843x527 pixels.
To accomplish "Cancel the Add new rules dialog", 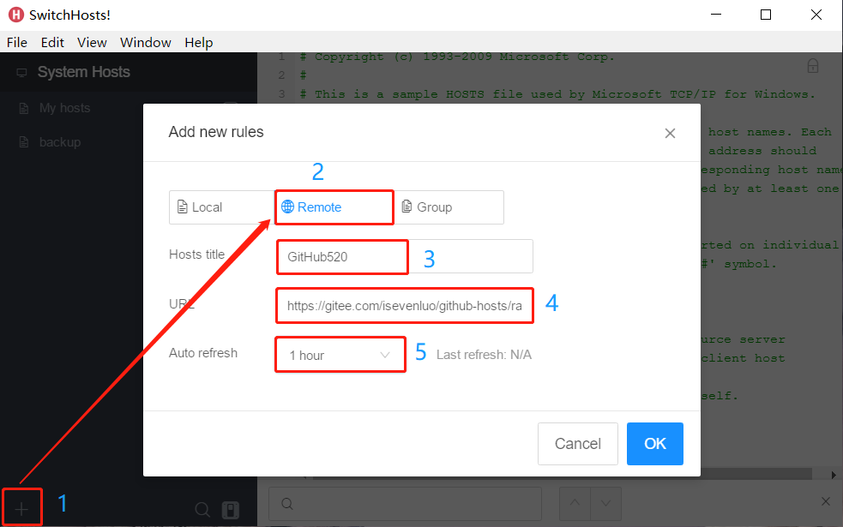I will 577,443.
